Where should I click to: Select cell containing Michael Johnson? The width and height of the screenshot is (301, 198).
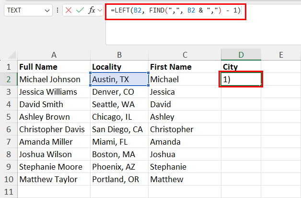[x=54, y=79]
